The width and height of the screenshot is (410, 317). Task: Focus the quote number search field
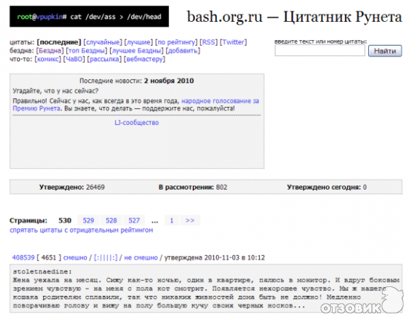319,51
